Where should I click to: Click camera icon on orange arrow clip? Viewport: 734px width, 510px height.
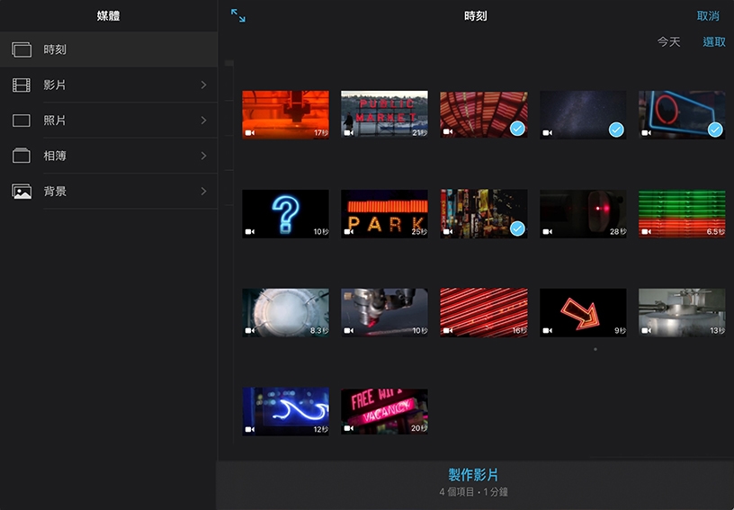(547, 331)
